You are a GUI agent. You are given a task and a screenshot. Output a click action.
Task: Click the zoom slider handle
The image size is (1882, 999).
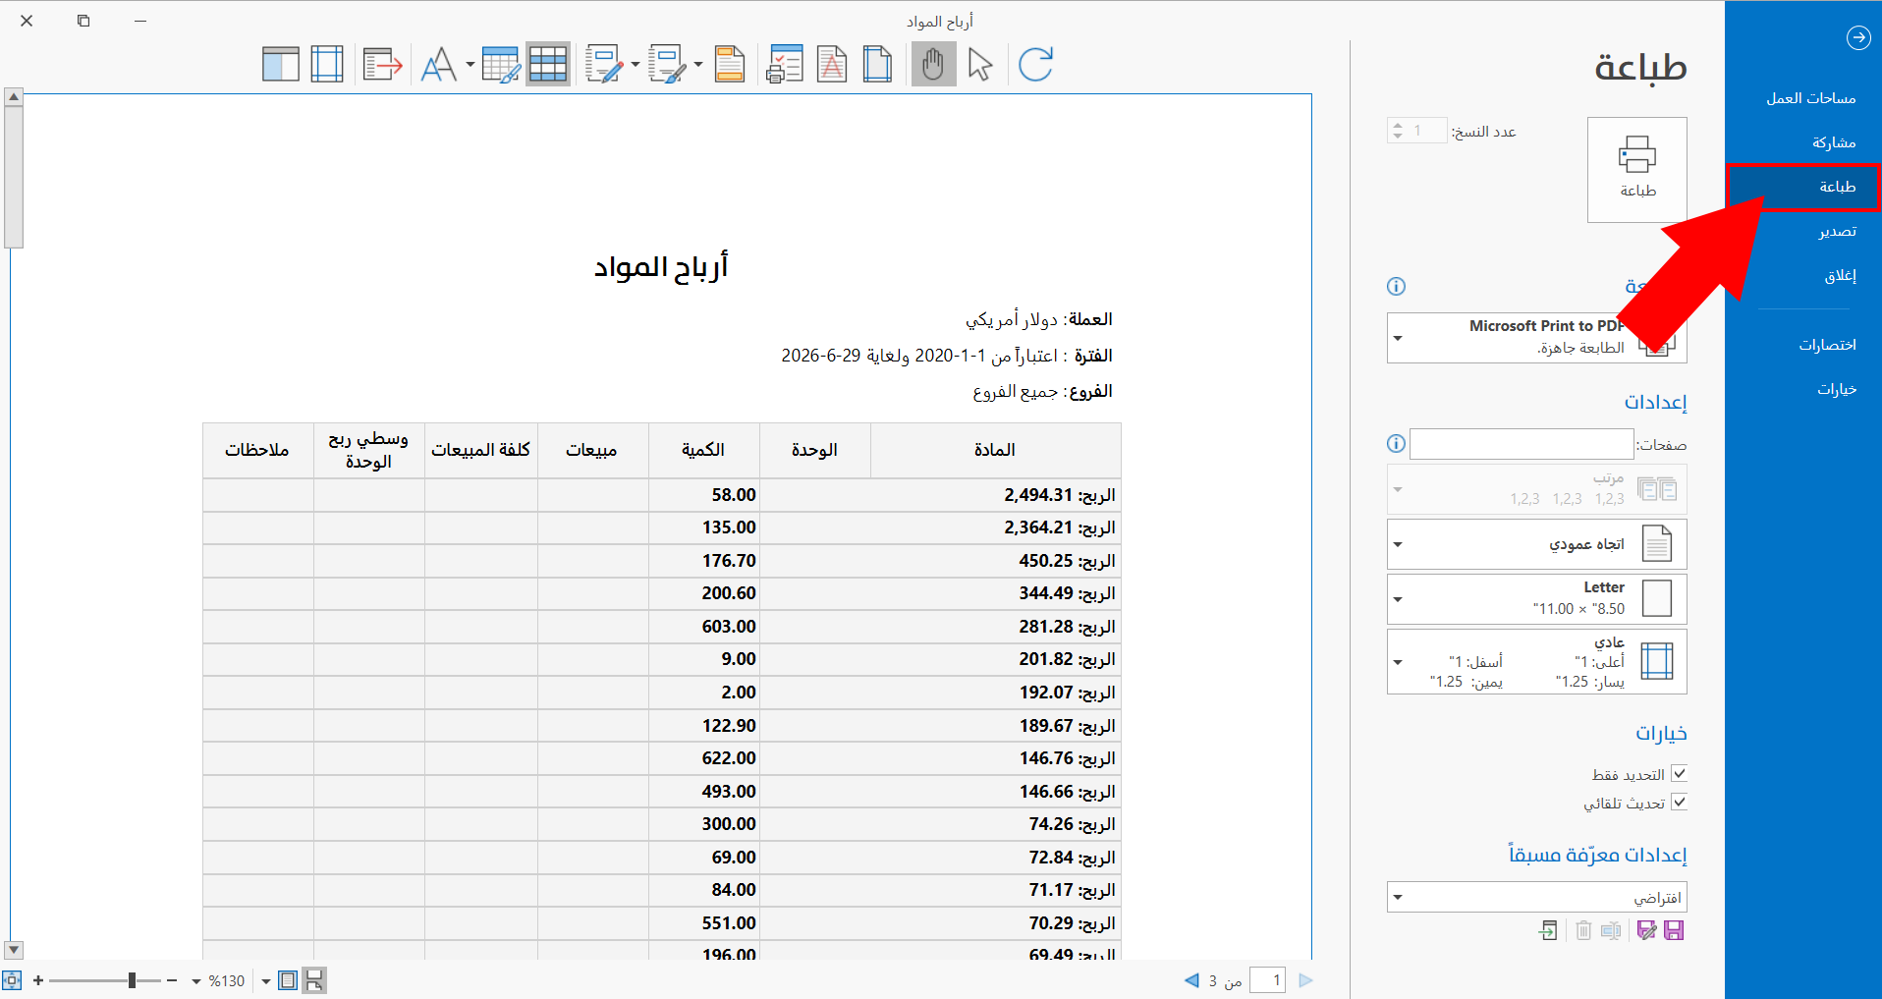[x=132, y=980]
